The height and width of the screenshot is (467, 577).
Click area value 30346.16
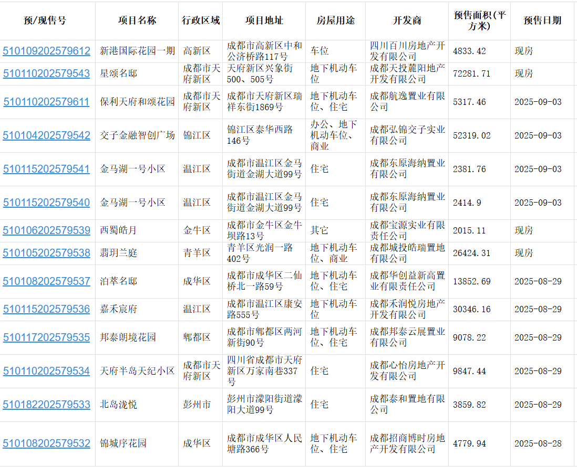[x=471, y=309]
